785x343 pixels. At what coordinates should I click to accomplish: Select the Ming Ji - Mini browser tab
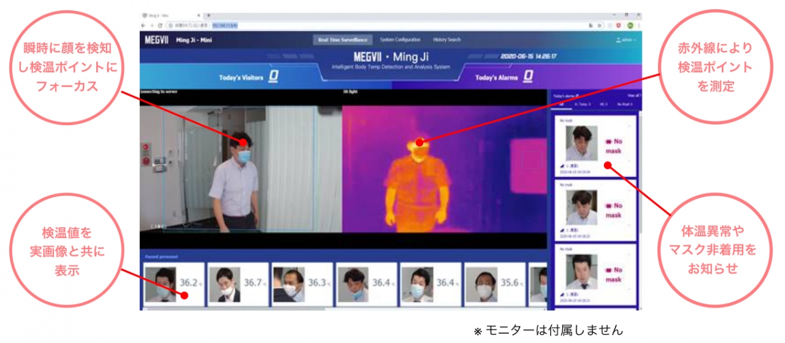[172, 15]
